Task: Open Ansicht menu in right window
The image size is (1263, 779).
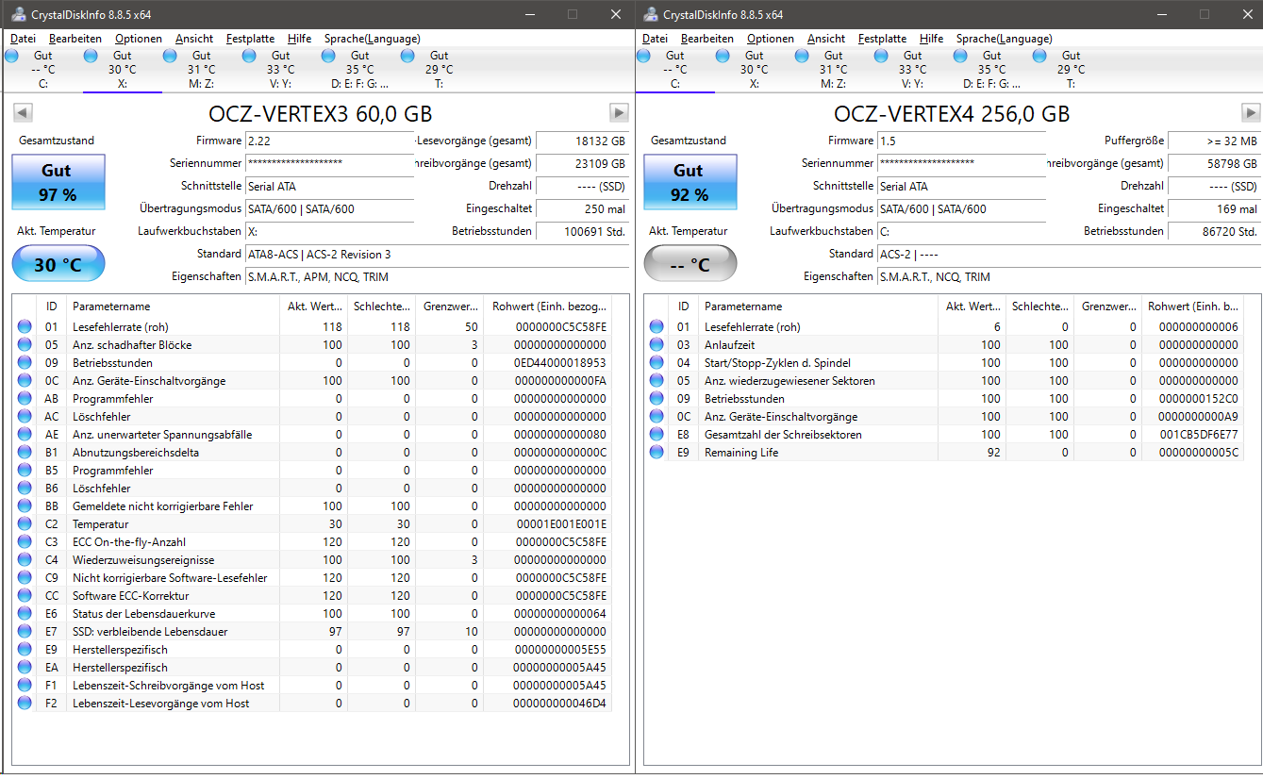Action: [826, 39]
